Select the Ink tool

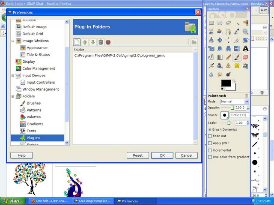coord(220,66)
